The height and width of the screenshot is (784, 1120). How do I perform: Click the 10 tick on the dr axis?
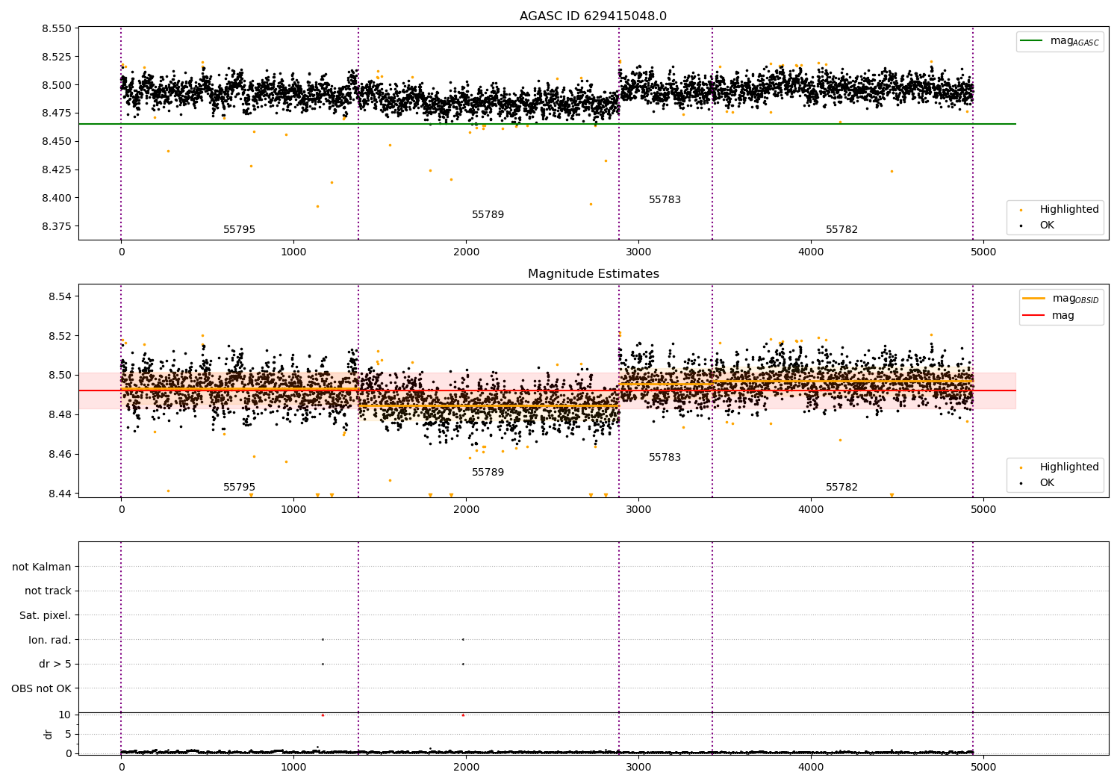pos(65,715)
